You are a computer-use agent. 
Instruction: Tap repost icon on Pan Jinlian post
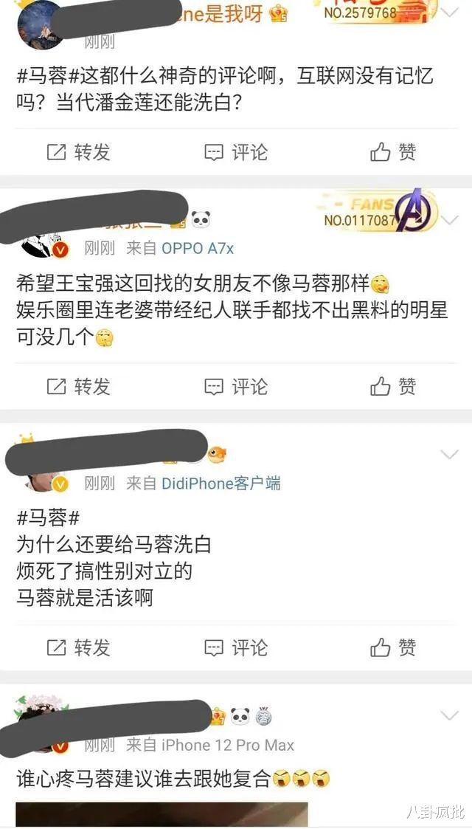(x=56, y=152)
